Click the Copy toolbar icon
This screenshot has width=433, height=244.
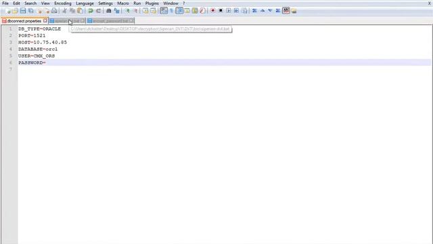[72, 11]
